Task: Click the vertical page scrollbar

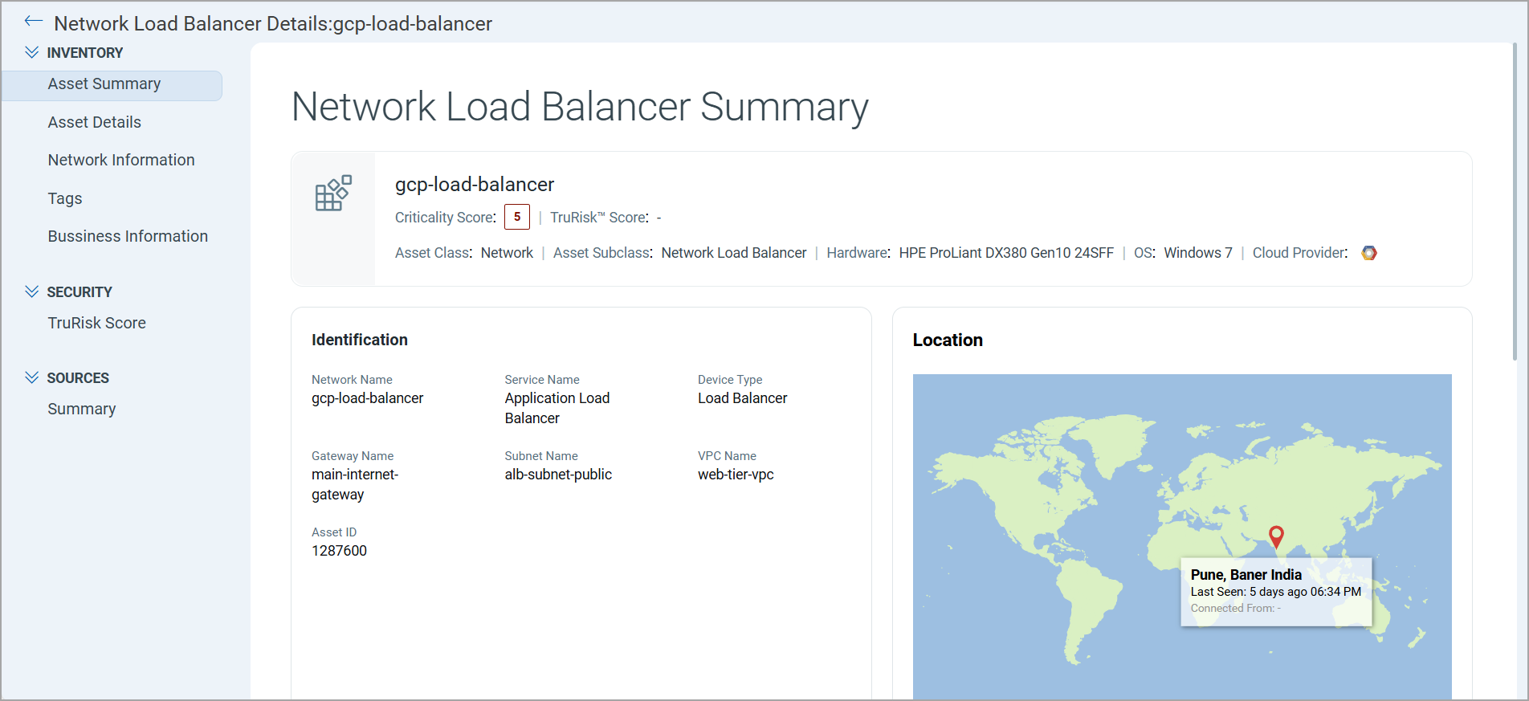Action: [1515, 201]
